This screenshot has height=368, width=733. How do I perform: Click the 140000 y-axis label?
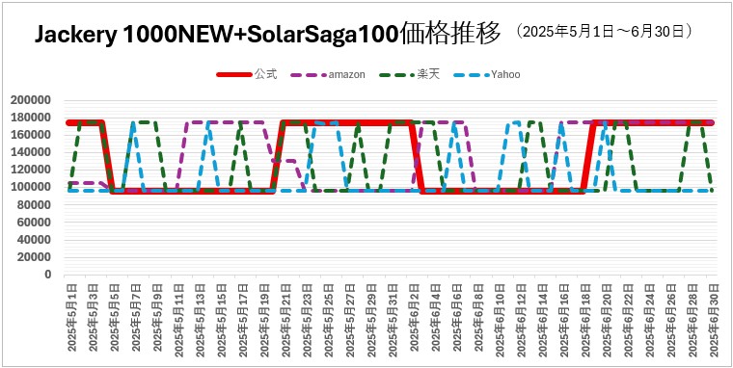[31, 153]
